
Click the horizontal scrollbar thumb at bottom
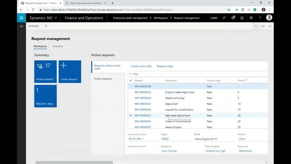(x=74, y=163)
